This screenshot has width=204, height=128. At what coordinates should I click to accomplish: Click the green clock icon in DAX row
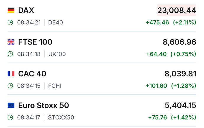[10, 22]
